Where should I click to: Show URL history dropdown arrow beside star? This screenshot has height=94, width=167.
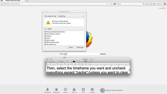pyautogui.click(x=109, y=4)
